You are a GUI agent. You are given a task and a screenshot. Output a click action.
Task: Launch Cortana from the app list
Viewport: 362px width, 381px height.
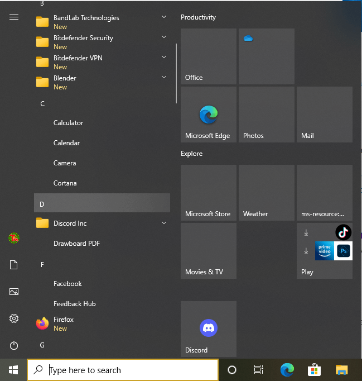[x=102, y=183]
